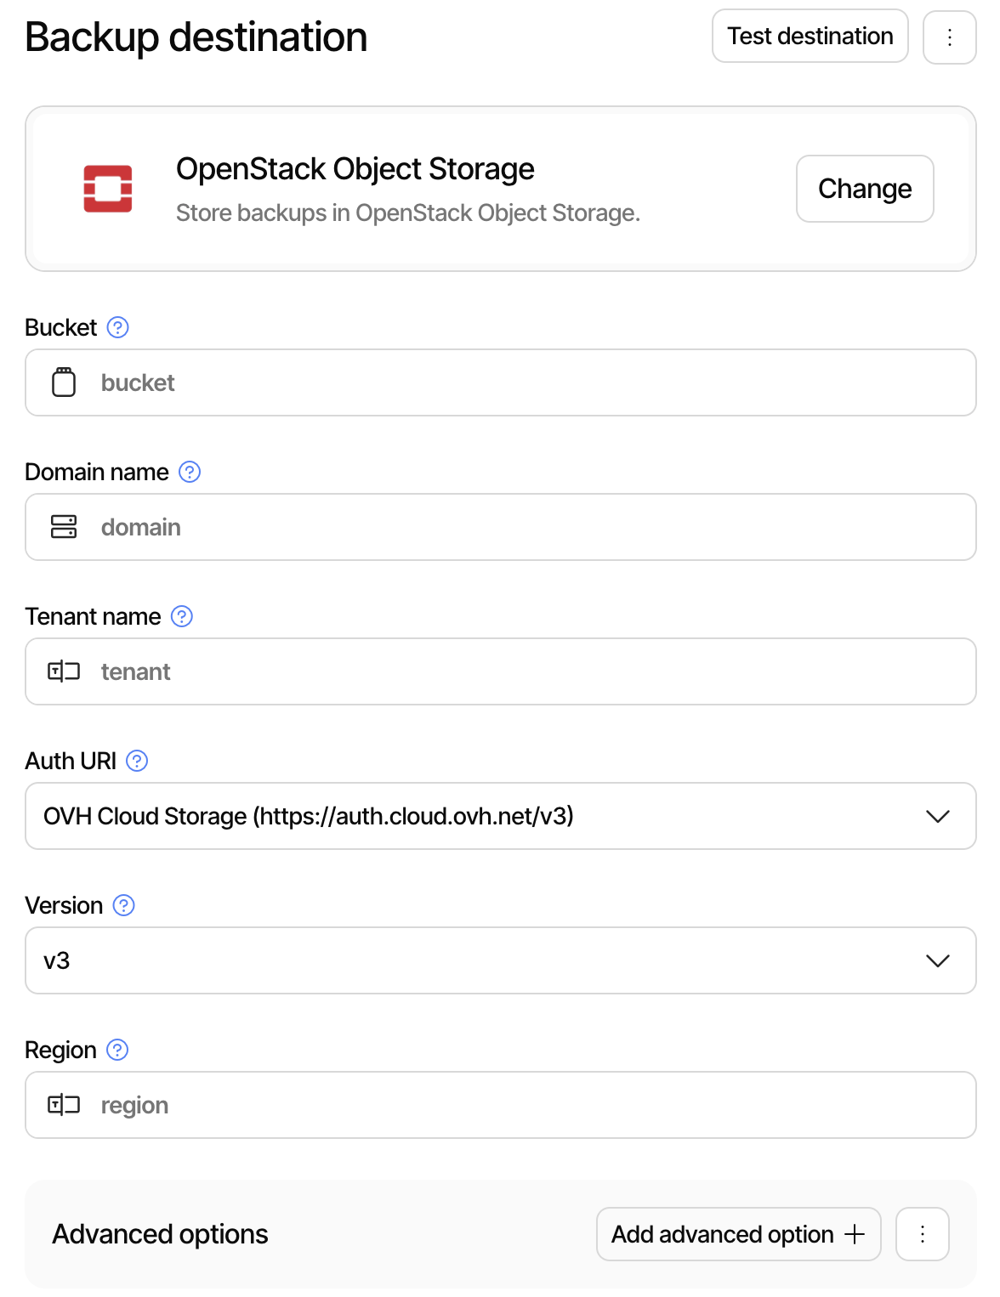This screenshot has width=1000, height=1297.
Task: Click the tenant icon in the Tenant field
Action: click(63, 671)
